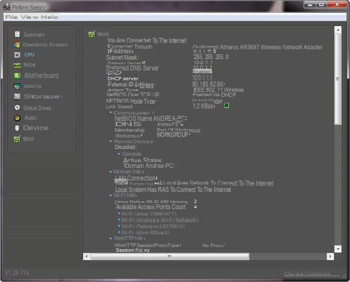The width and height of the screenshot is (350, 282).
Task: Collapse the Console node
Action: click(x=119, y=154)
